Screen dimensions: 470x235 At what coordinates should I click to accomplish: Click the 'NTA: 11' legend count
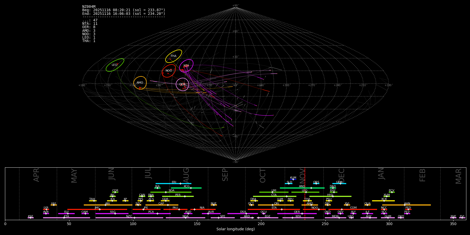click(x=90, y=24)
